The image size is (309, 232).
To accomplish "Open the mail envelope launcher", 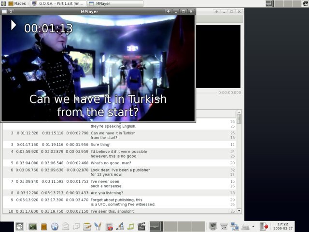I will (66, 227).
